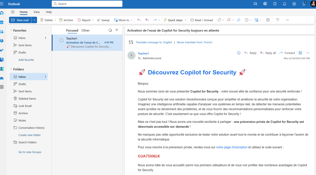Collapse the Favorites section
This screenshot has height=175, width=316.
click(x=11, y=30)
